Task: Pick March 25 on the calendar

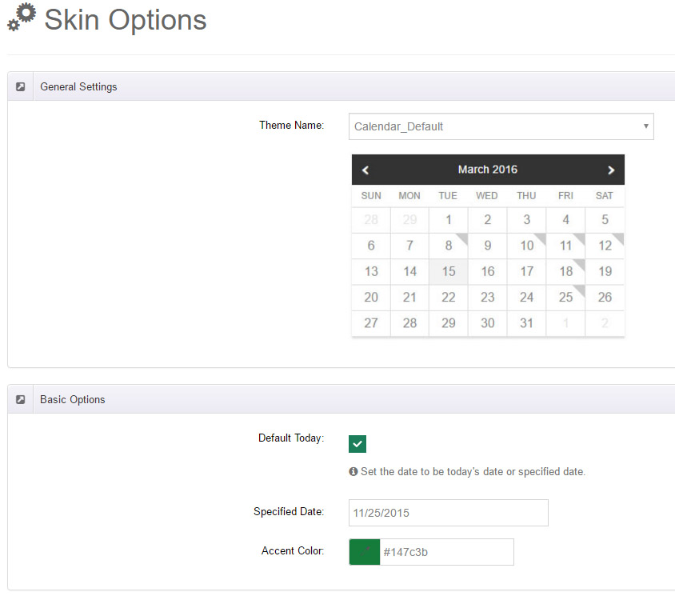Action: (x=565, y=297)
